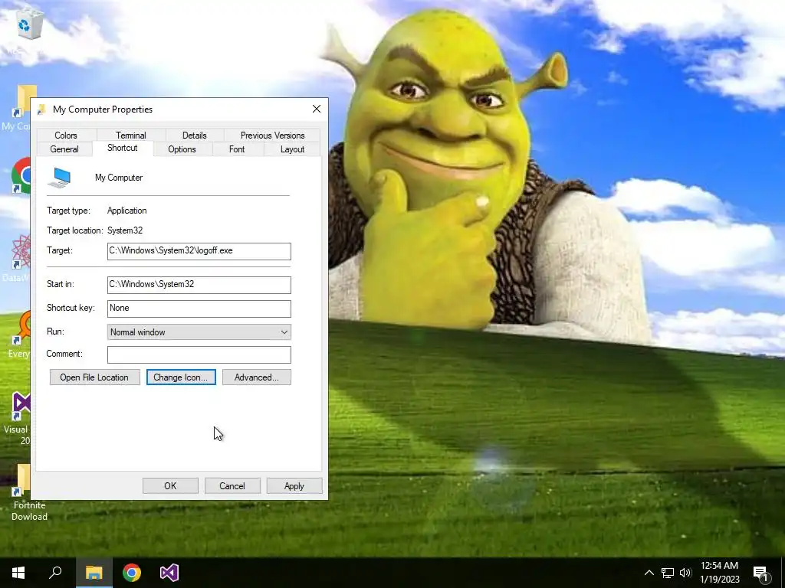Switch to the Options tab
The width and height of the screenshot is (785, 588).
[x=182, y=149]
